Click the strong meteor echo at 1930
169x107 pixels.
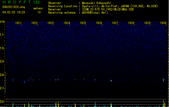coord(163,80)
